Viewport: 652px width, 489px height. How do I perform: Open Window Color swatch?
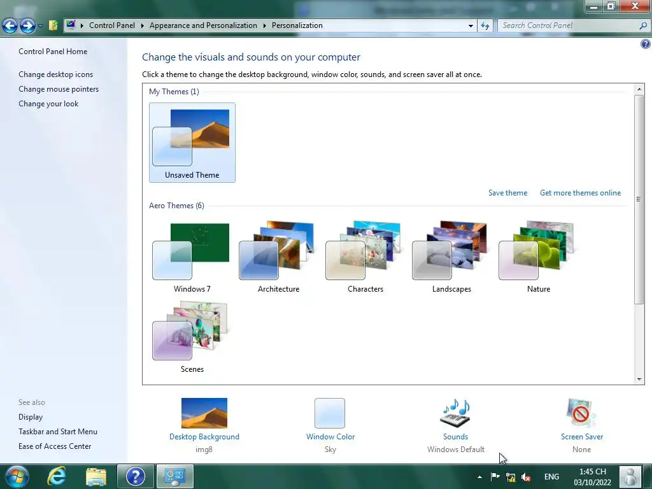click(x=330, y=413)
